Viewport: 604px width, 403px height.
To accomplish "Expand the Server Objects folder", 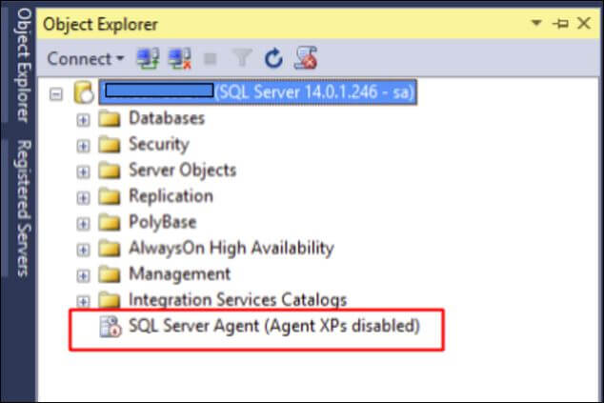I will click(x=83, y=171).
